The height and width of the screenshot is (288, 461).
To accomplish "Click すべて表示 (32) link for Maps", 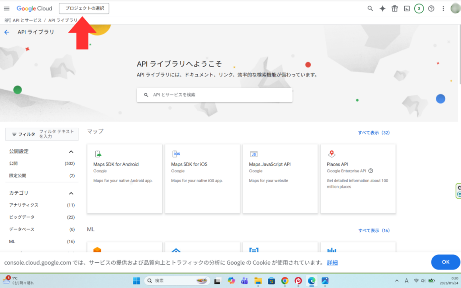I will 374,133.
